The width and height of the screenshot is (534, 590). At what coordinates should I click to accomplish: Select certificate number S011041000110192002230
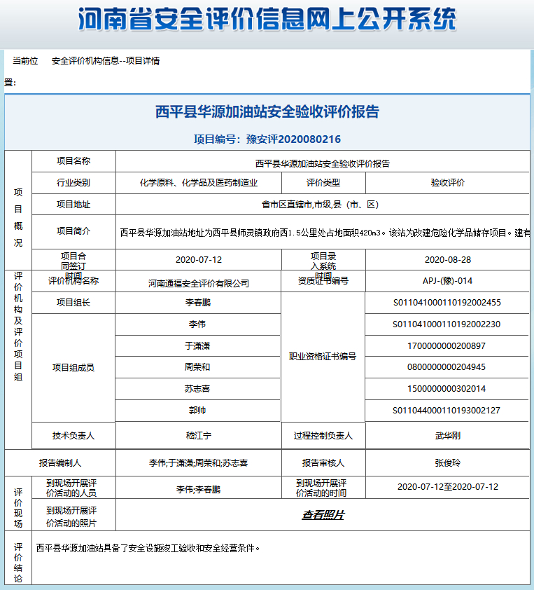[447, 324]
